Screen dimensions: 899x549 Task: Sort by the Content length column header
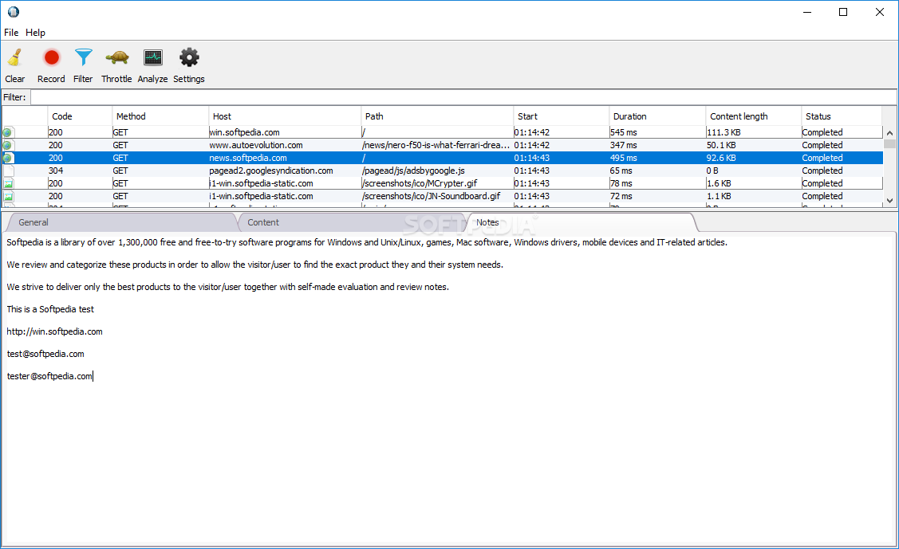pos(753,116)
